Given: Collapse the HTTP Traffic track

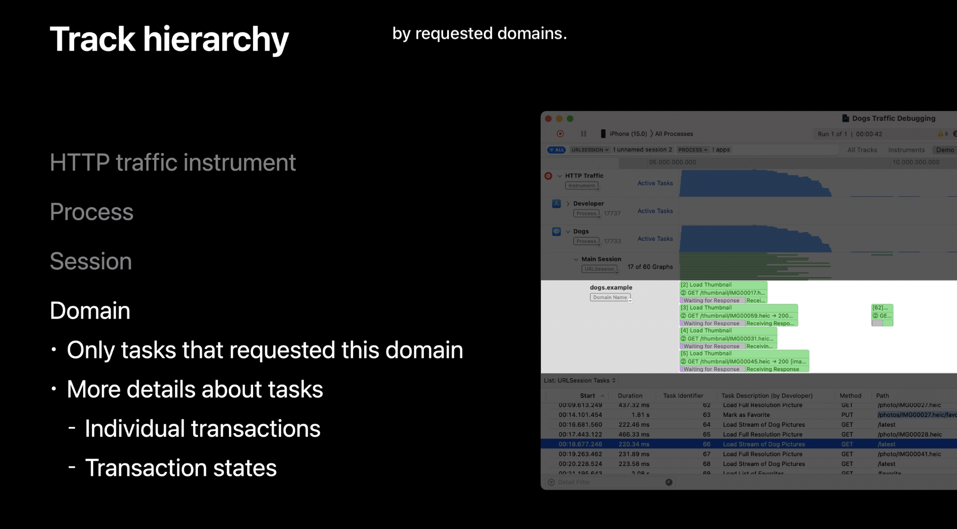Looking at the screenshot, I should click(x=560, y=176).
